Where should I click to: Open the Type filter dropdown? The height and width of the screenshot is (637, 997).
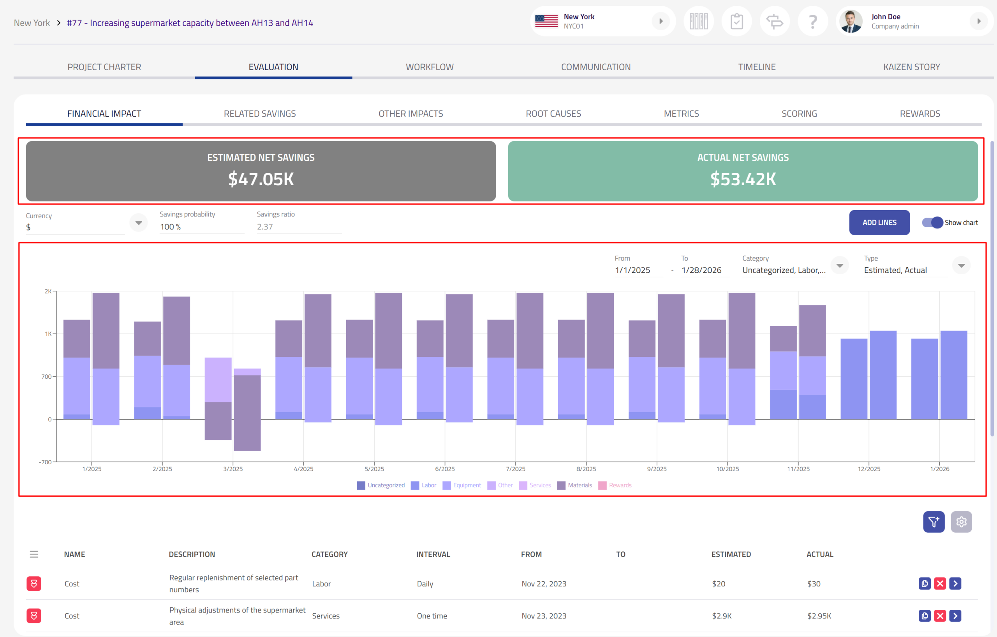961,265
